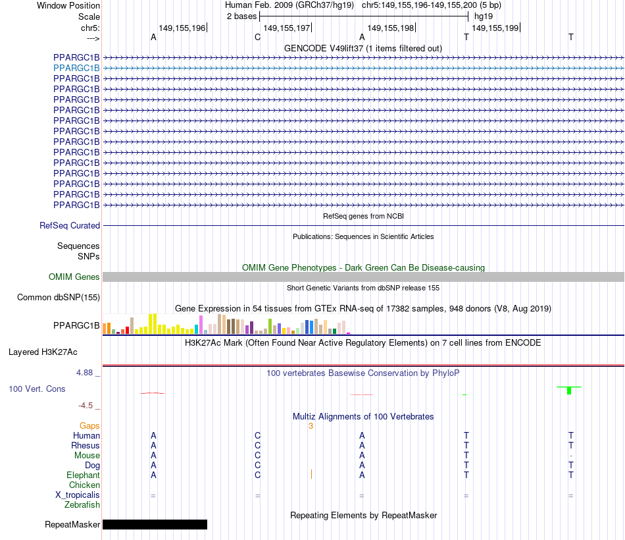Viewport: 625px width, 540px height.
Task: Click the green PhyloP conservation bar
Action: [569, 391]
